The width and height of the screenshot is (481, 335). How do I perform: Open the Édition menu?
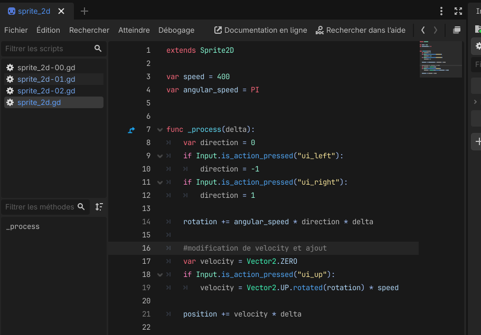tap(48, 30)
